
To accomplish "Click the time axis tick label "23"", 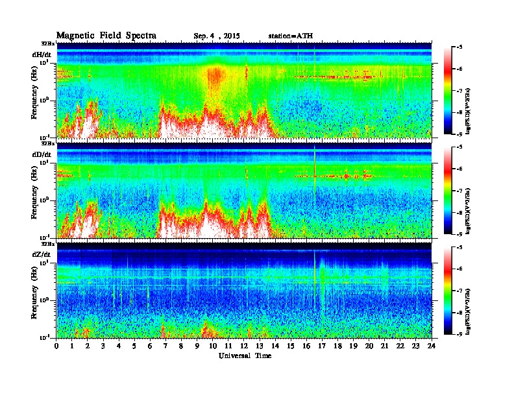I will pyautogui.click(x=415, y=346).
